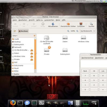This screenshot has width=107, height=107.
Task: Open the Orte sidebar dropdown
Action: pyautogui.click(x=15, y=36)
